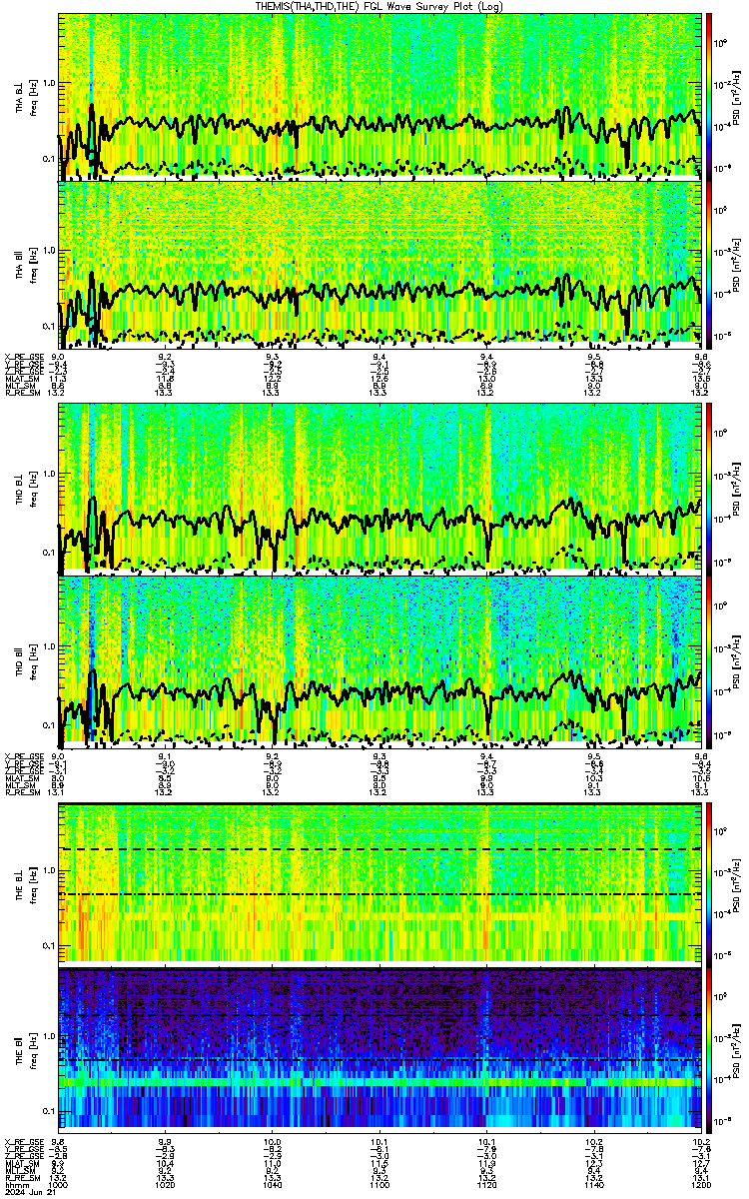
Task: Click the MLAT_SM row label under THE panels
Action: pyautogui.click(x=20, y=1163)
